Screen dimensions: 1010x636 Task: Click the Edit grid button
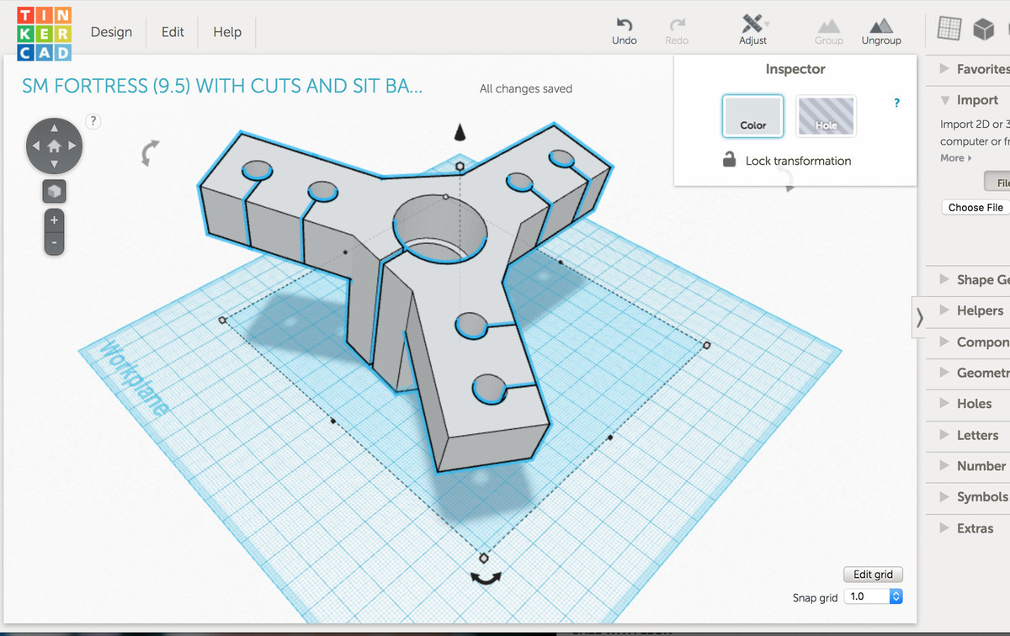[872, 575]
